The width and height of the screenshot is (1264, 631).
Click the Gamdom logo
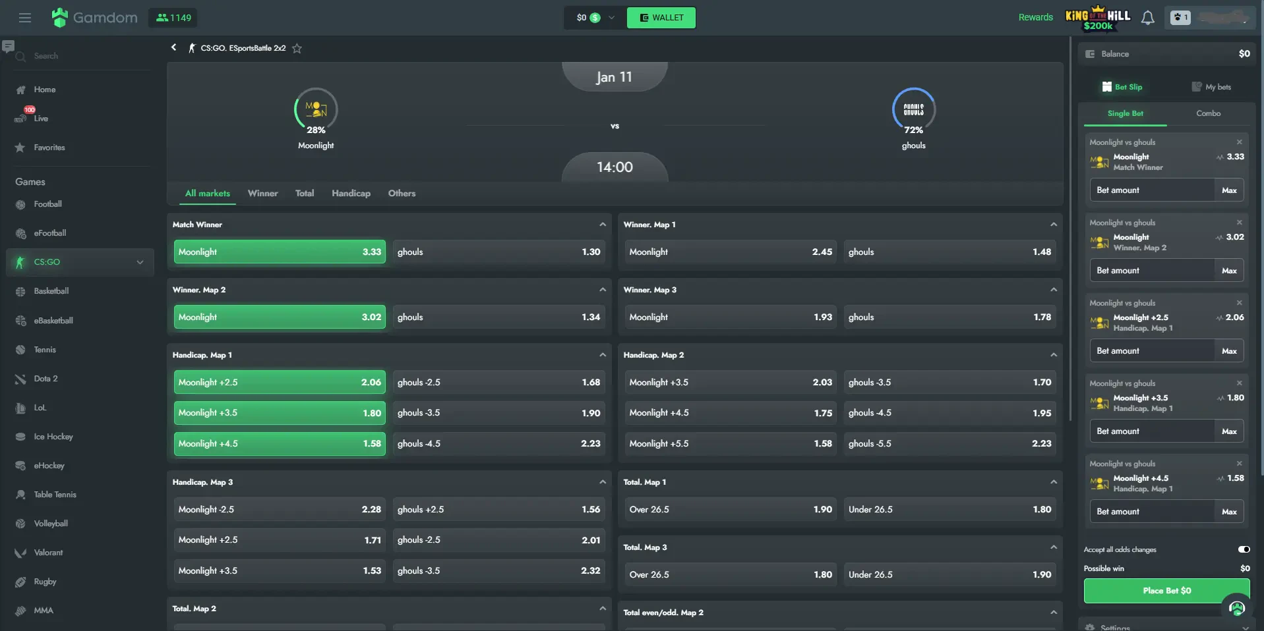(x=94, y=18)
